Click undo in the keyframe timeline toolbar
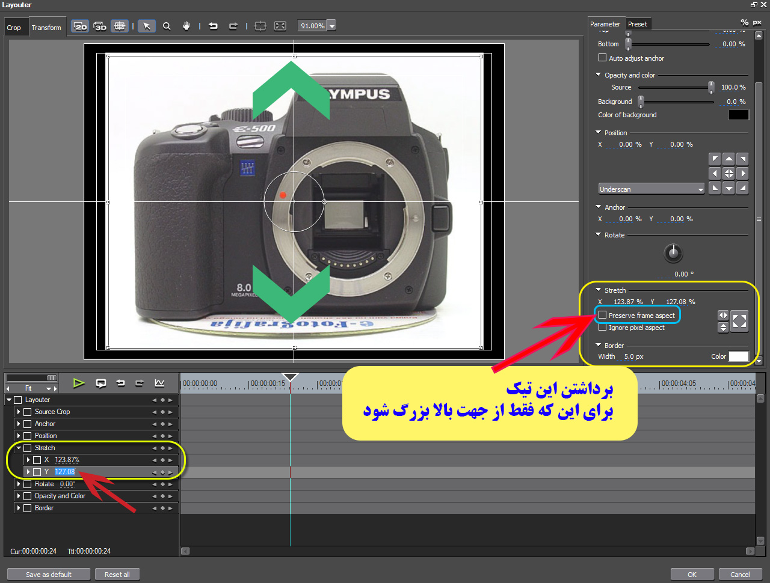The width and height of the screenshot is (770, 583). (x=120, y=383)
